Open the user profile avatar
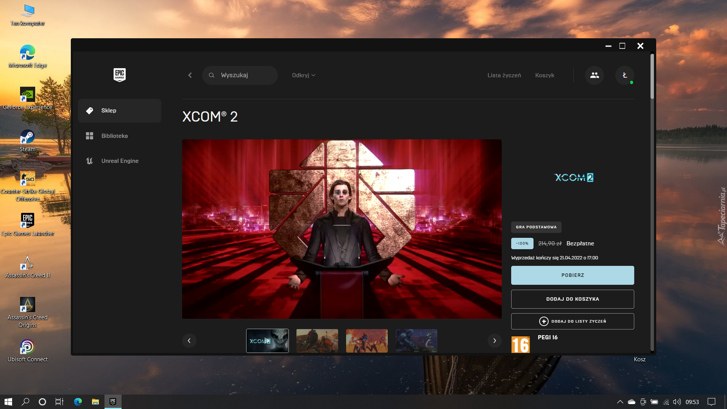The image size is (727, 409). tap(624, 75)
